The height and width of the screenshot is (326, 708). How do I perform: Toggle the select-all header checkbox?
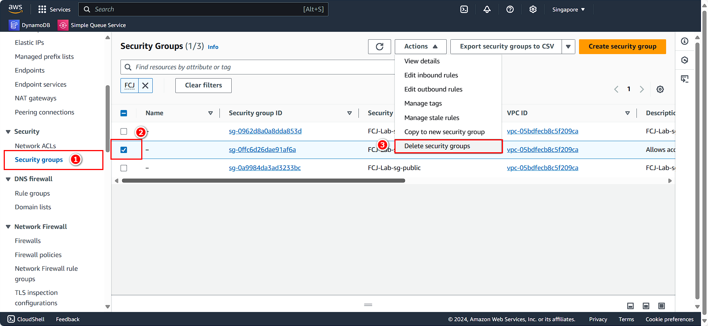[124, 113]
